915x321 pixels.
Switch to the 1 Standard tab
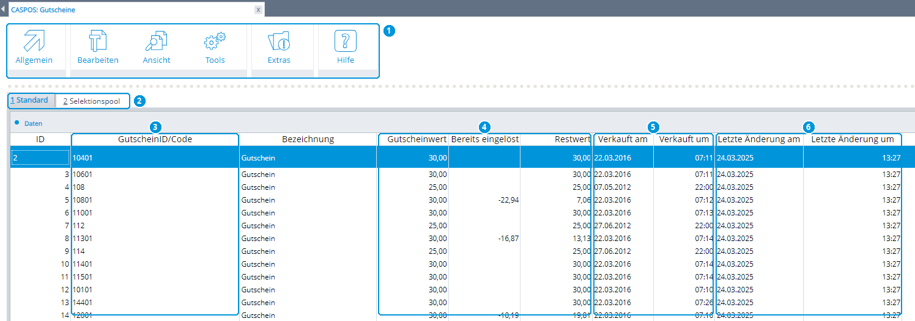29,100
